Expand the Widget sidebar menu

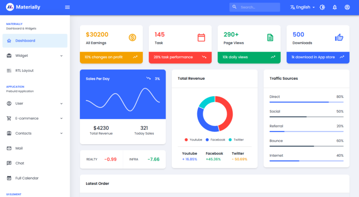click(x=35, y=56)
